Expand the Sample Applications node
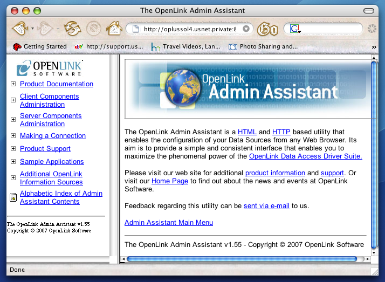The height and width of the screenshot is (282, 385). click(13, 161)
